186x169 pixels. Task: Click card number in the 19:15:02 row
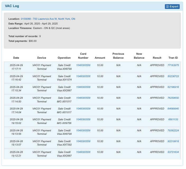(83, 120)
